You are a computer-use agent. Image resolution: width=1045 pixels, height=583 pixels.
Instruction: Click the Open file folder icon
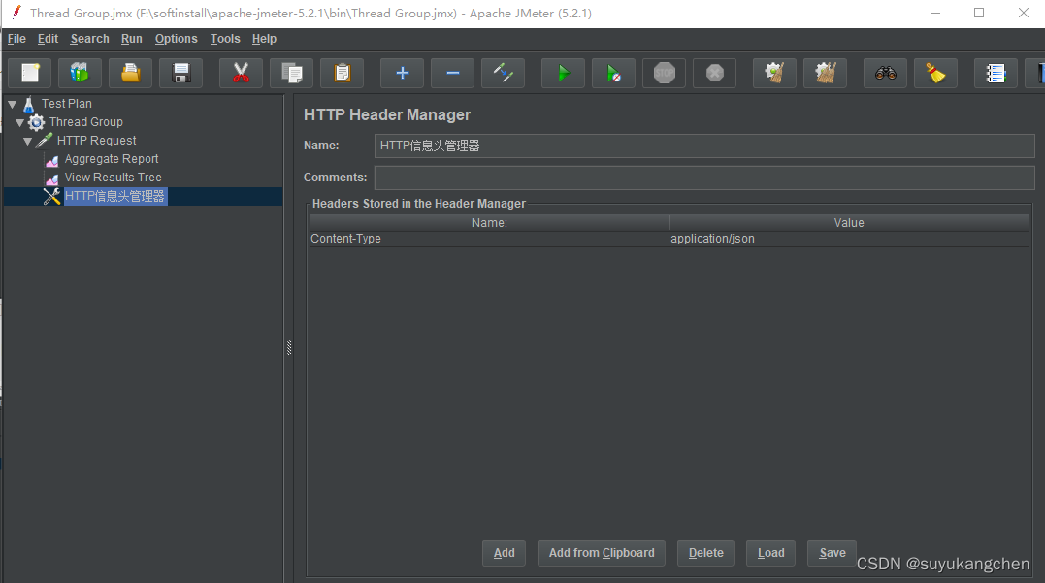(x=131, y=74)
